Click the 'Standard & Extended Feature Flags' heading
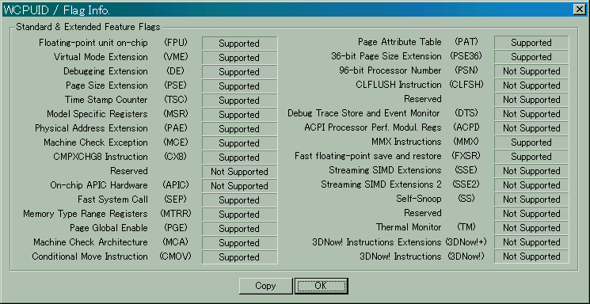Viewport: 590px width, 304px height. click(x=89, y=27)
